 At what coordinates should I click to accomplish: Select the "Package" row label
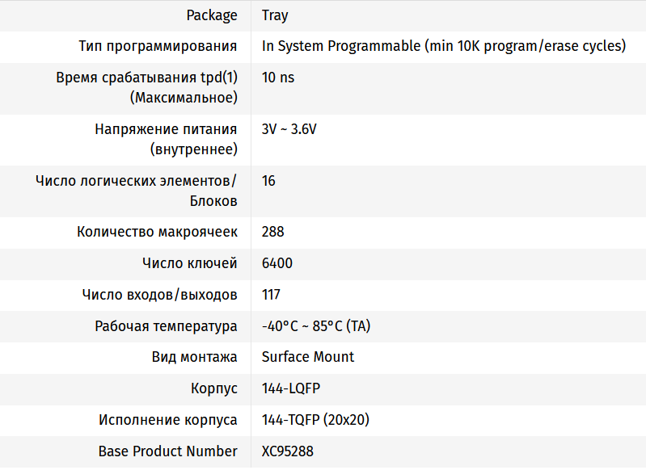tap(212, 15)
